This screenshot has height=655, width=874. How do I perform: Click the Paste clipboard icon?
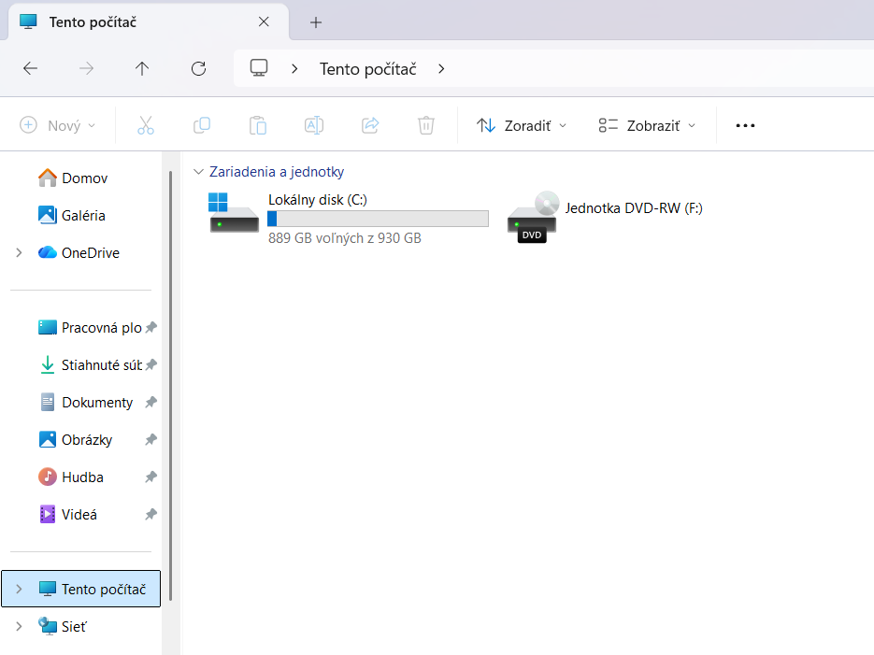coord(257,125)
